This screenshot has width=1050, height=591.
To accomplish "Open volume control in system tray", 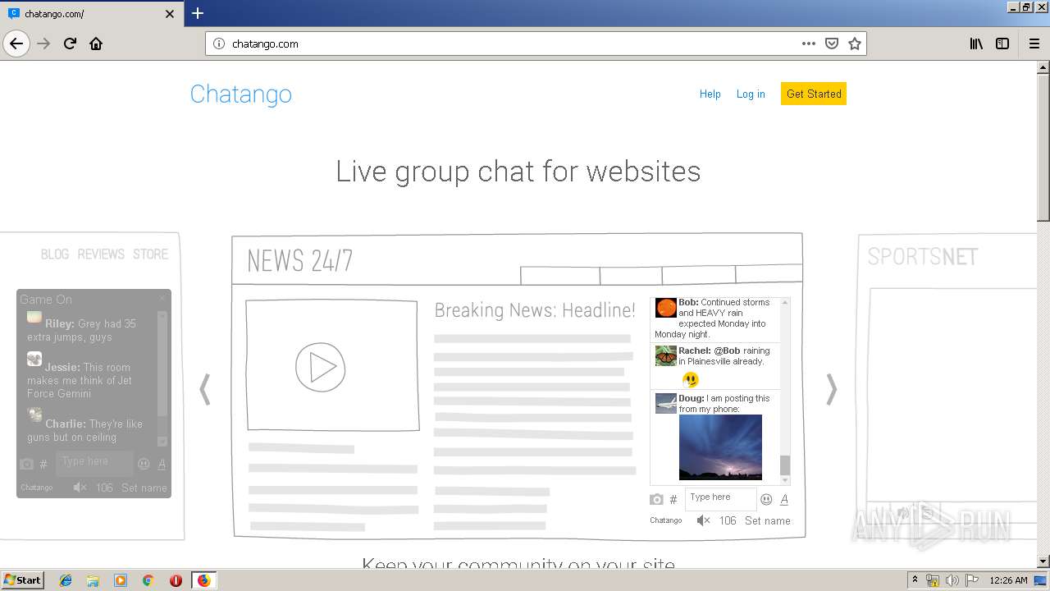I will coord(952,580).
